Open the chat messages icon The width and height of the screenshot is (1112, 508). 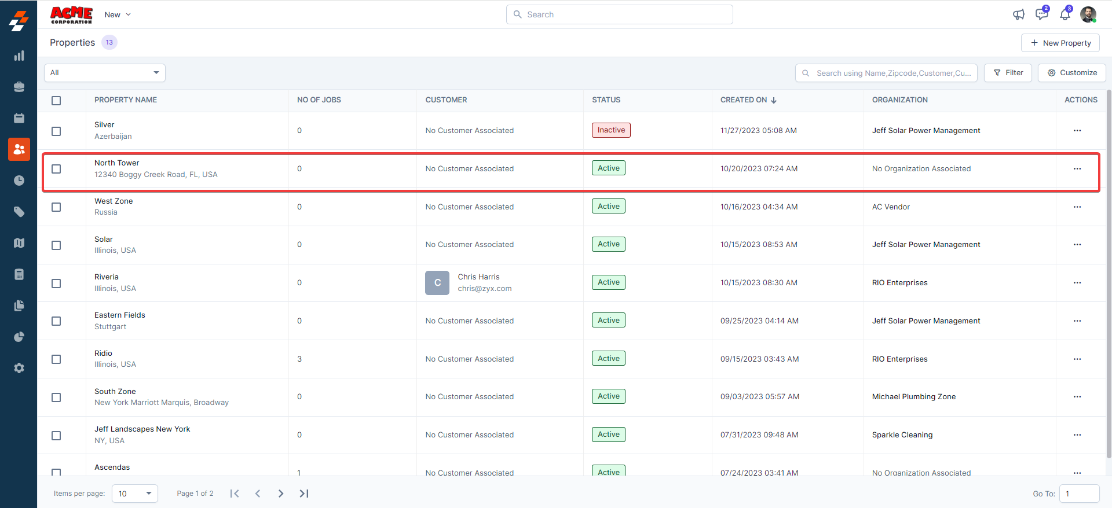1041,14
